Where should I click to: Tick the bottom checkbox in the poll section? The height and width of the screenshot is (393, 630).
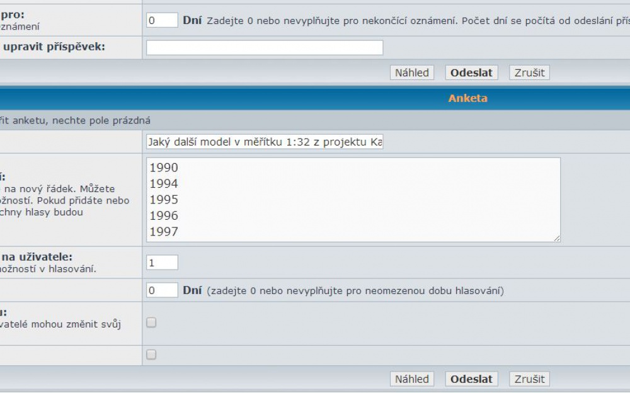[x=151, y=355]
